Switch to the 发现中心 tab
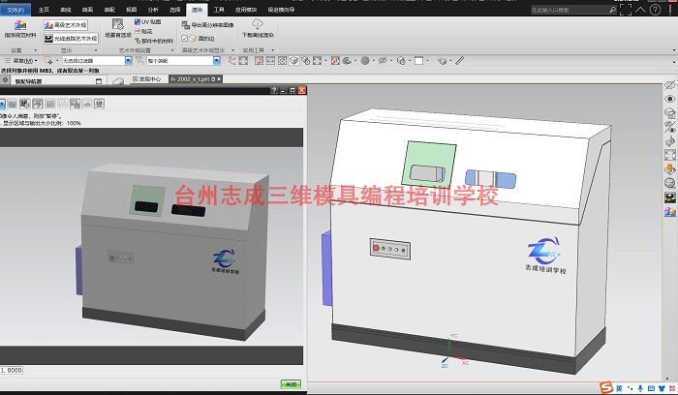The image size is (678, 395). (146, 79)
